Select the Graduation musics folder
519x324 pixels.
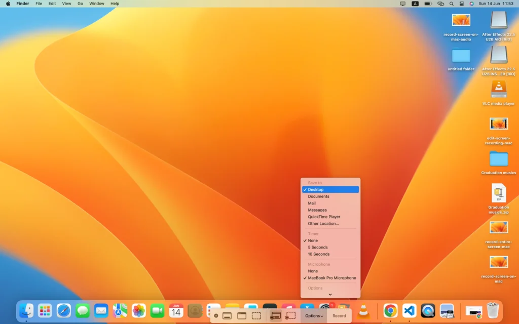pos(499,163)
